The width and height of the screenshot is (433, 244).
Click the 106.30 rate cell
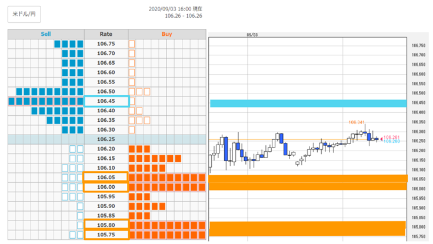[106, 130]
